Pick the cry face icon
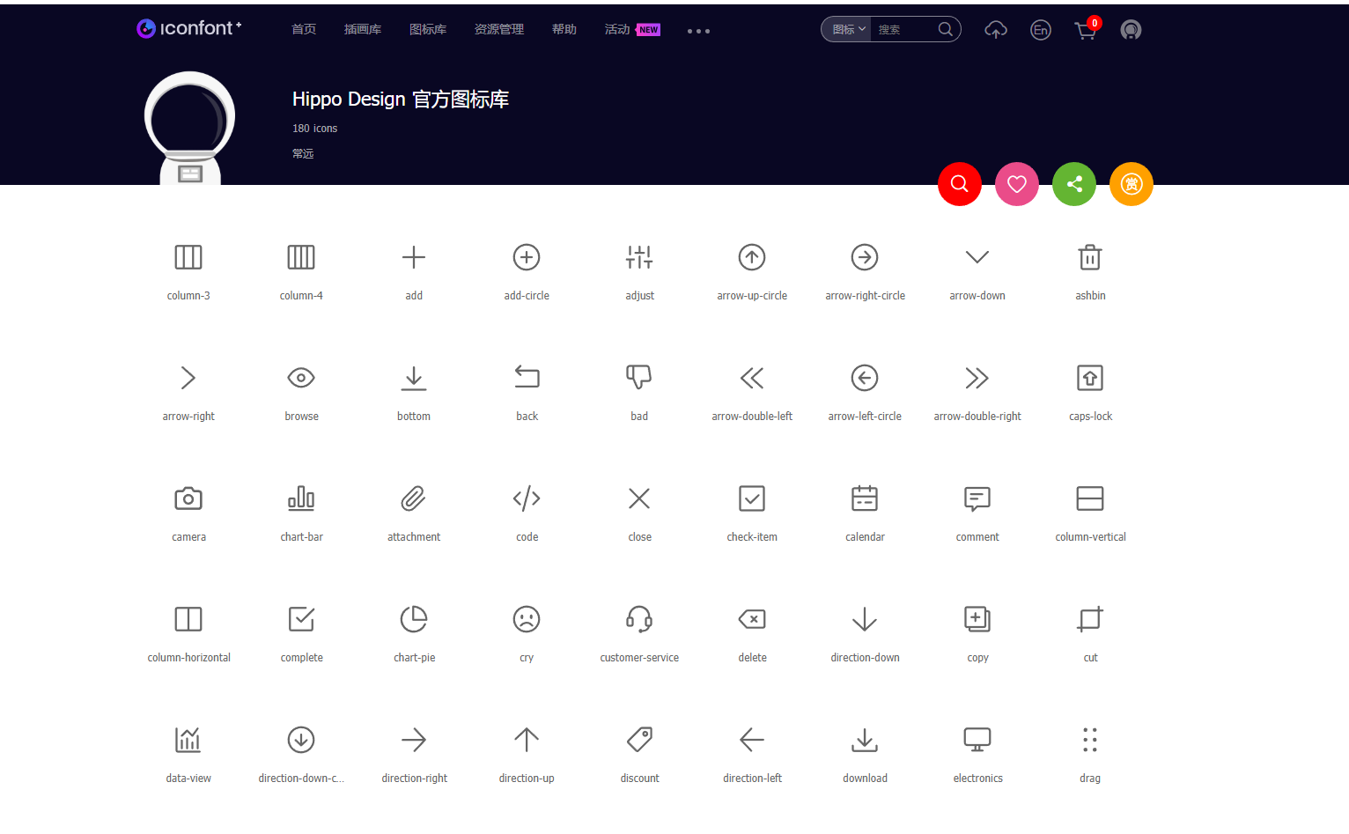This screenshot has width=1349, height=834. [x=527, y=619]
